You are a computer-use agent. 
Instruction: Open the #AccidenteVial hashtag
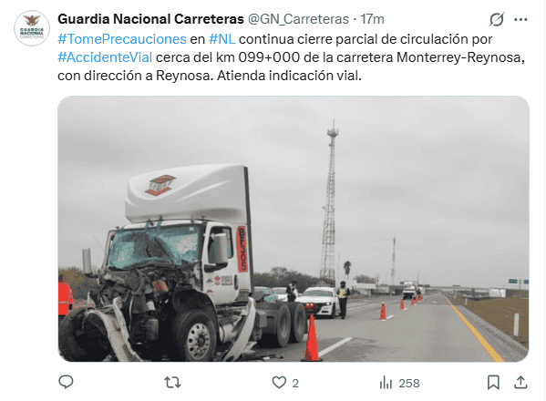click(105, 57)
